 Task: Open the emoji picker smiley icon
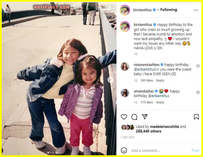click(x=124, y=150)
